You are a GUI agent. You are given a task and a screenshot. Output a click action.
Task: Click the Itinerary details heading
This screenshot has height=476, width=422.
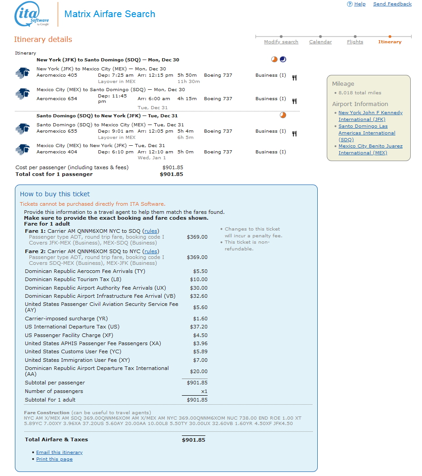pos(43,39)
